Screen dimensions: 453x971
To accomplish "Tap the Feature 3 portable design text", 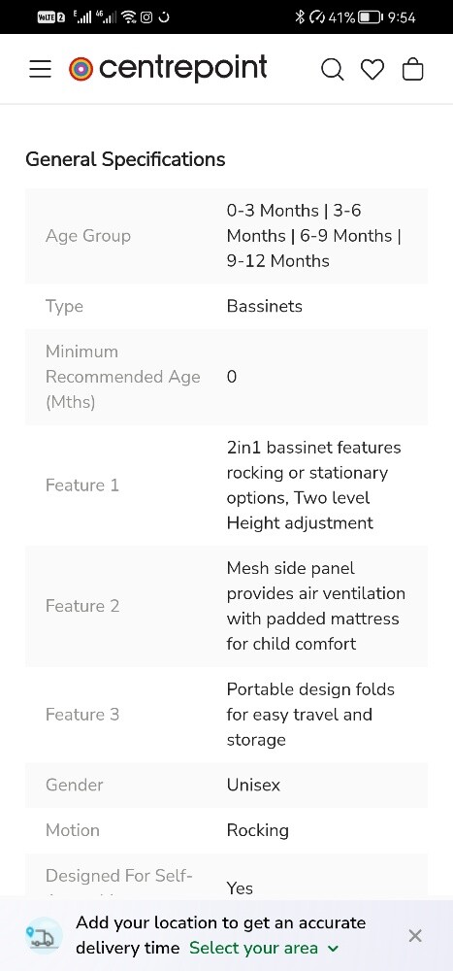I will coord(310,714).
